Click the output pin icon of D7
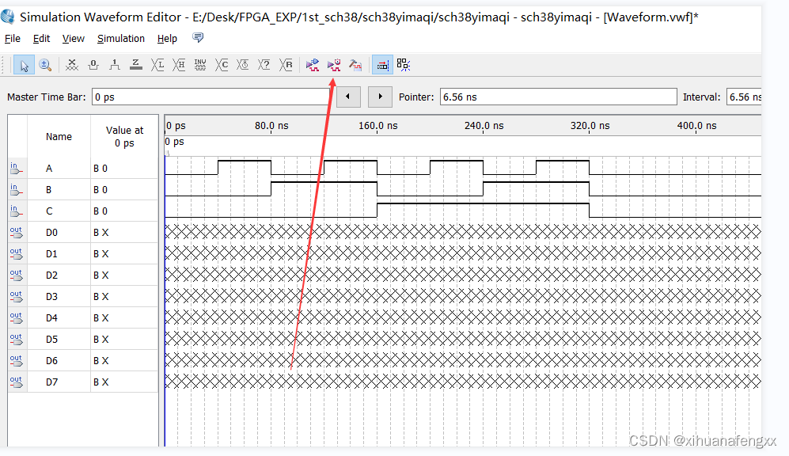Viewport: 789px width, 456px height. 16,382
